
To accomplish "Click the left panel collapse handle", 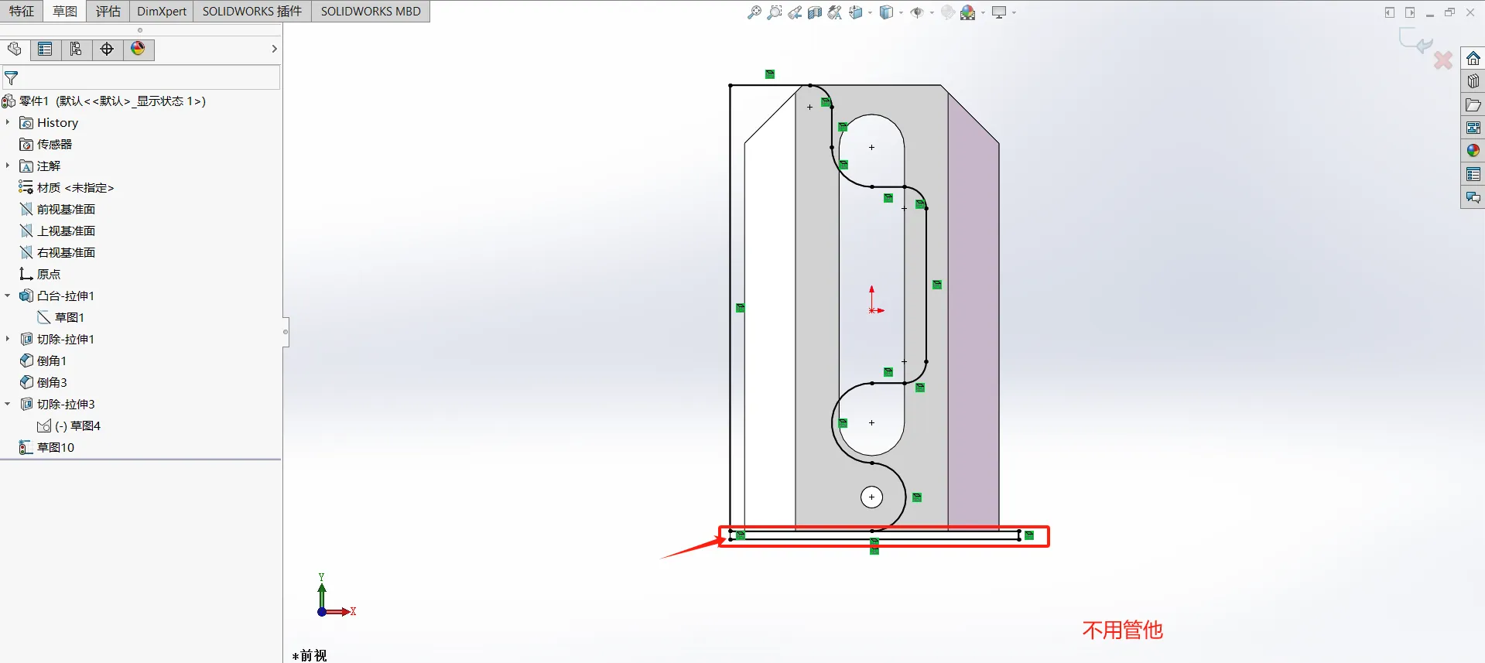I will click(x=286, y=332).
